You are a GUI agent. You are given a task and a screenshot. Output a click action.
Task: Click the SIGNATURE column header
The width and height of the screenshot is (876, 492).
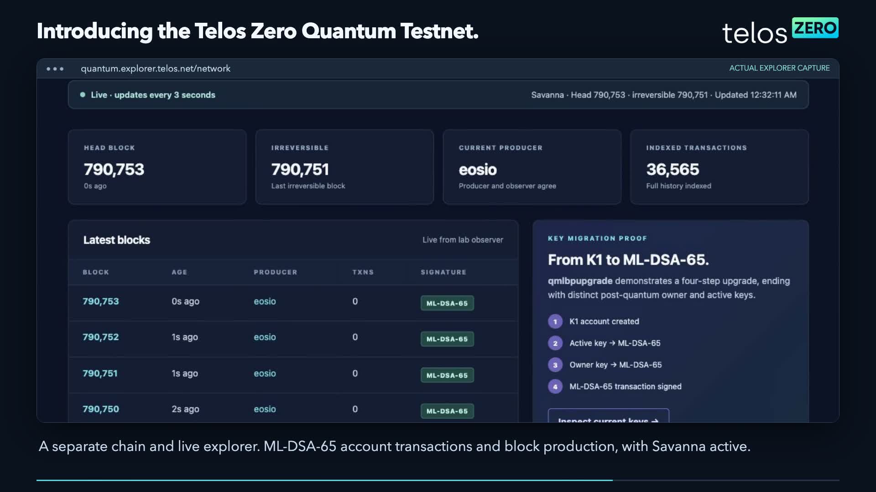click(443, 272)
